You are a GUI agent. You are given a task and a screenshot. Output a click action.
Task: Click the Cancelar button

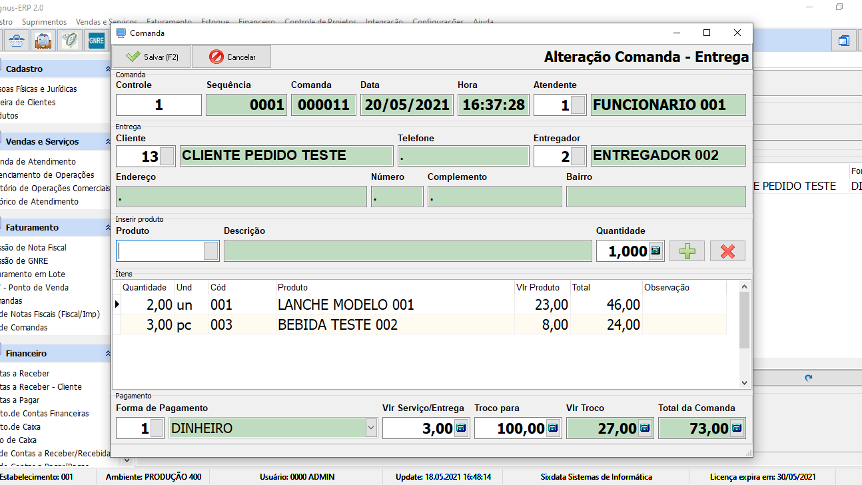coord(232,57)
